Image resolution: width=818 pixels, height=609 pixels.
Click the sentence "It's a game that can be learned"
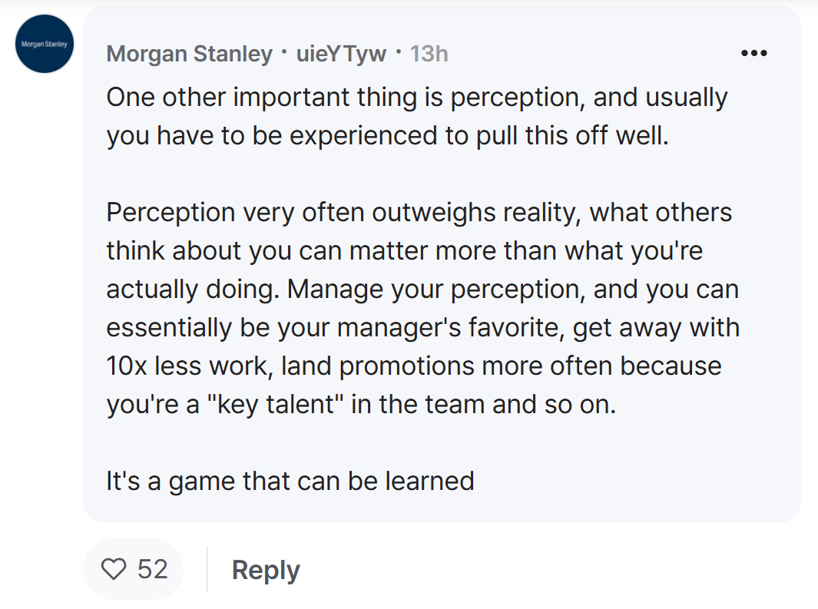click(290, 481)
